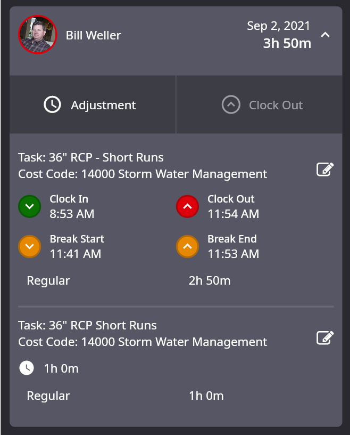Click the 3h 50m total hours header

click(x=287, y=43)
